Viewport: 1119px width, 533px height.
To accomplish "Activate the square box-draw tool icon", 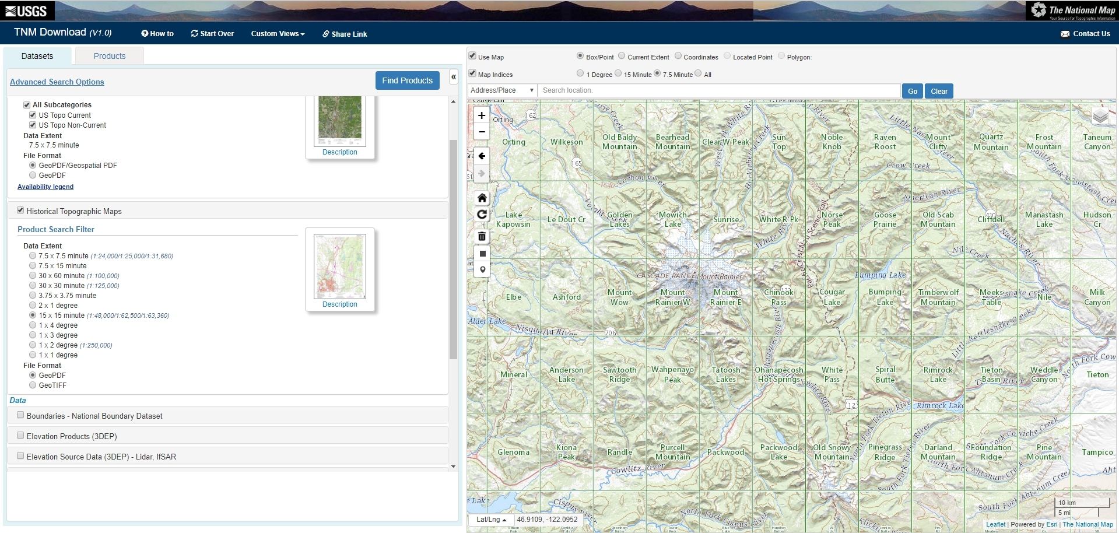I will coord(481,253).
